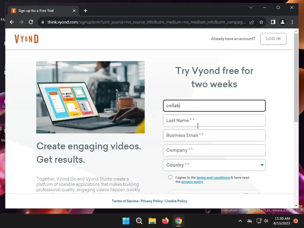
Task: Open the terms and conditions link
Action: tap(213, 178)
